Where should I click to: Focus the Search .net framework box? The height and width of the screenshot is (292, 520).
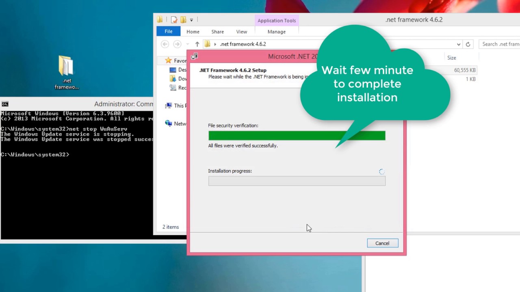pyautogui.click(x=500, y=44)
